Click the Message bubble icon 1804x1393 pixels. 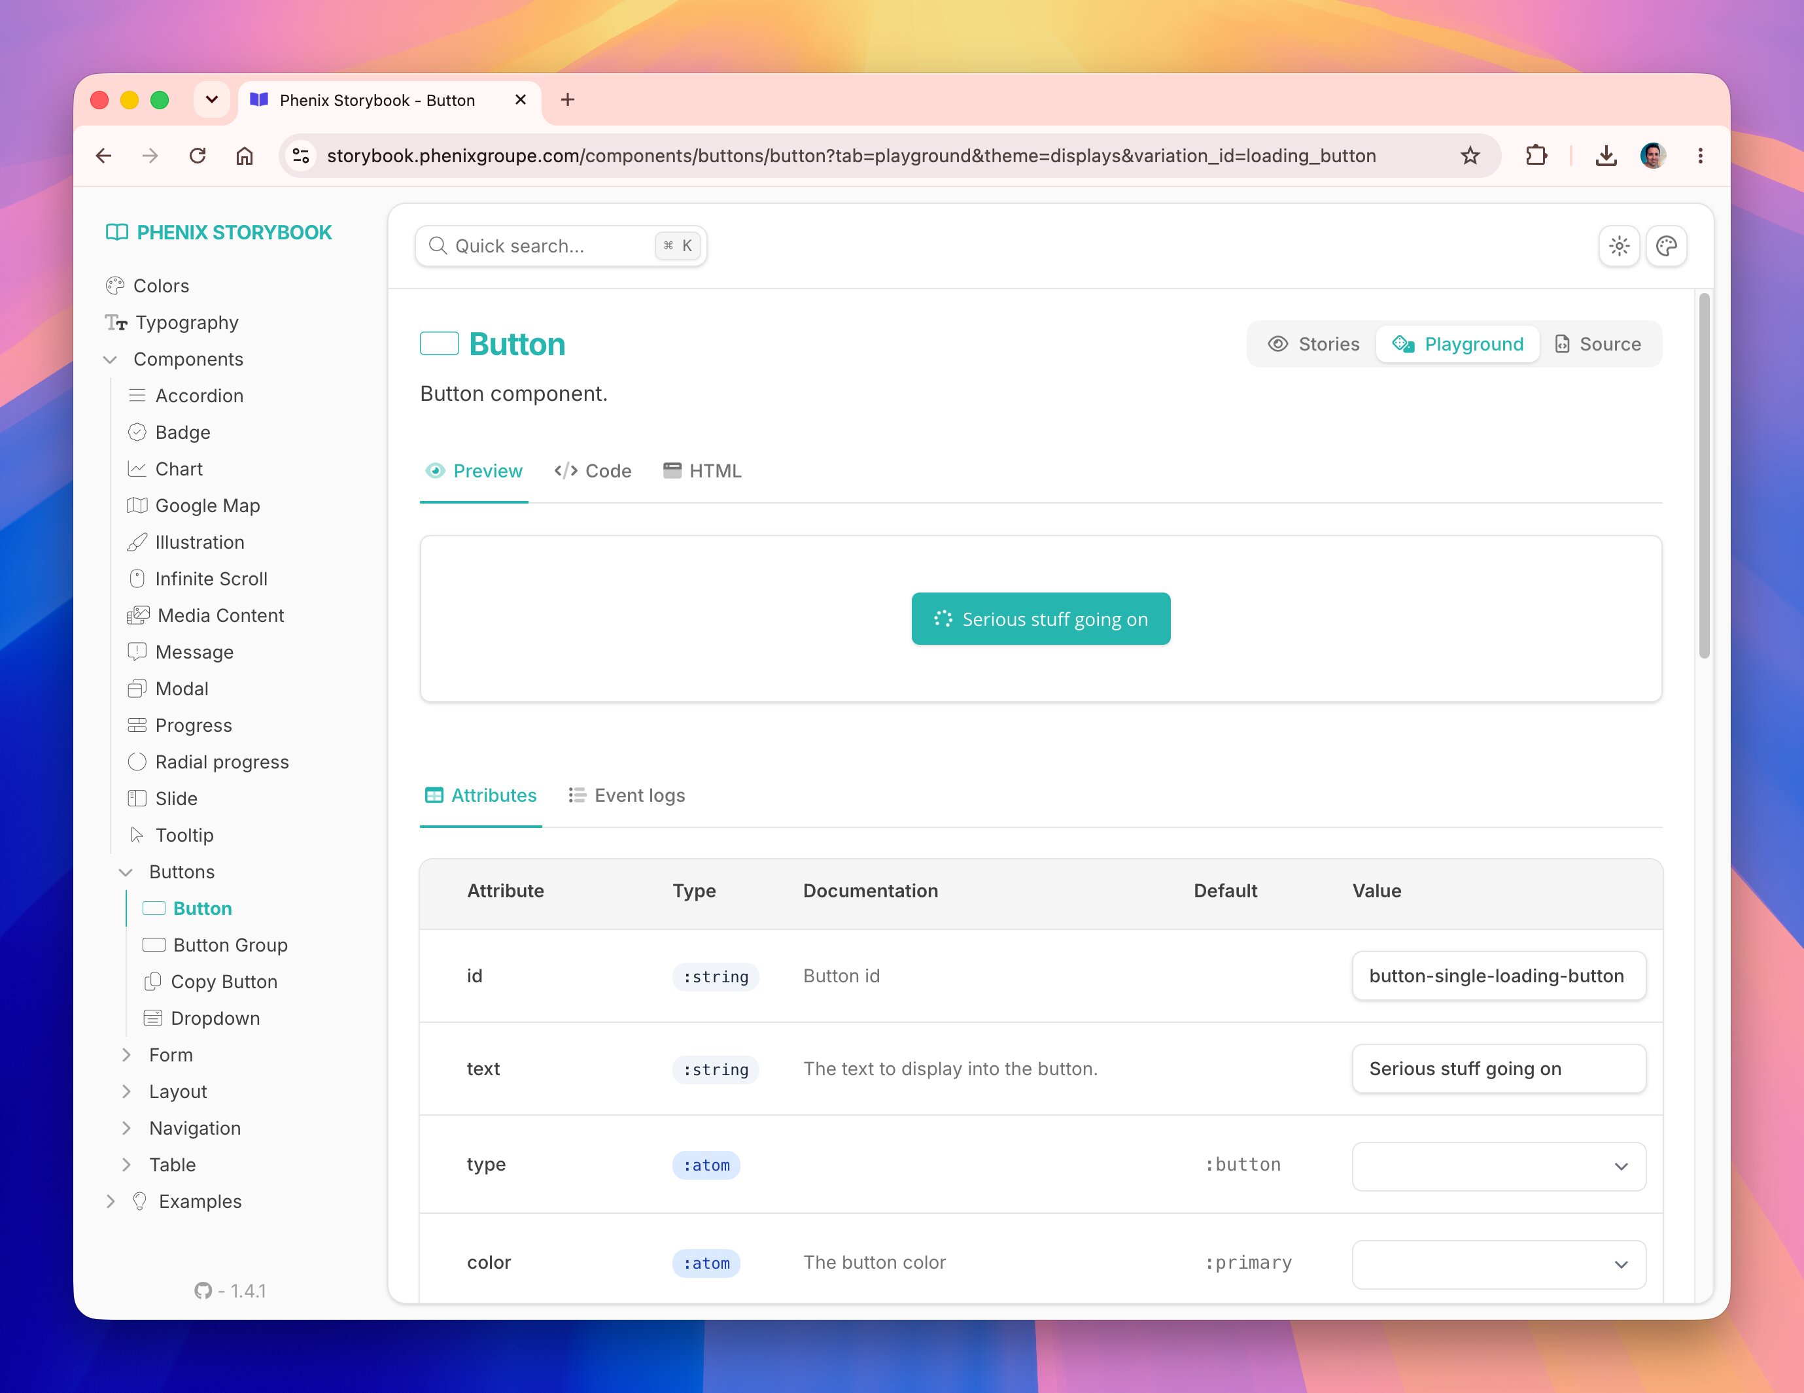(x=137, y=652)
